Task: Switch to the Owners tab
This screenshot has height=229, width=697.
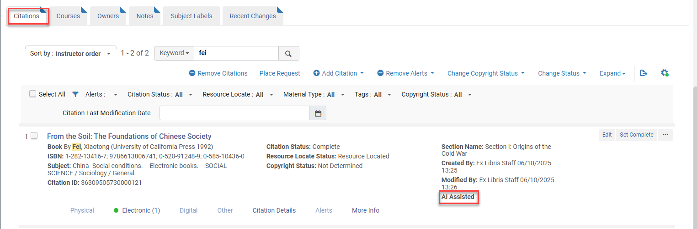Action: 108,16
